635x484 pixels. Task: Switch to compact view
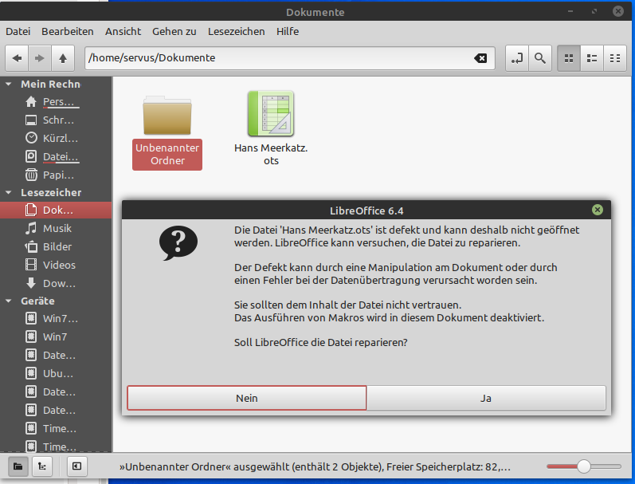(x=615, y=58)
